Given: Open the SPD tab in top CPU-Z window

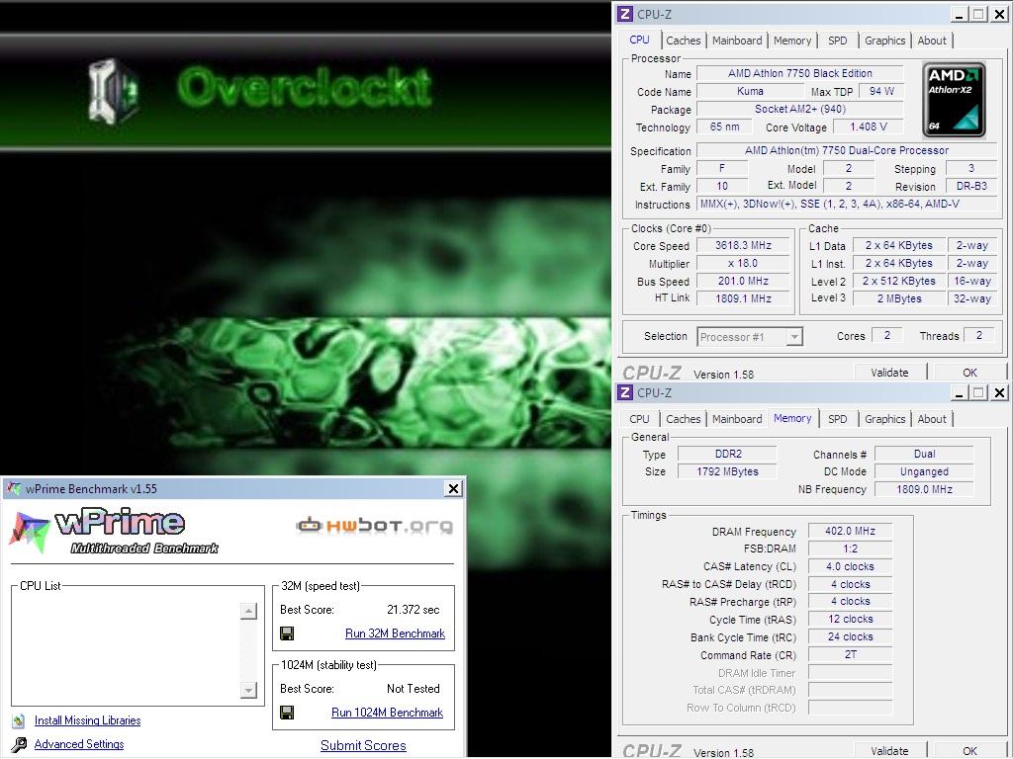Looking at the screenshot, I should [837, 41].
